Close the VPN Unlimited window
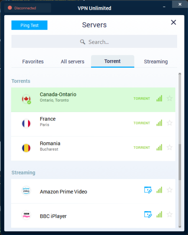 (x=180, y=4)
